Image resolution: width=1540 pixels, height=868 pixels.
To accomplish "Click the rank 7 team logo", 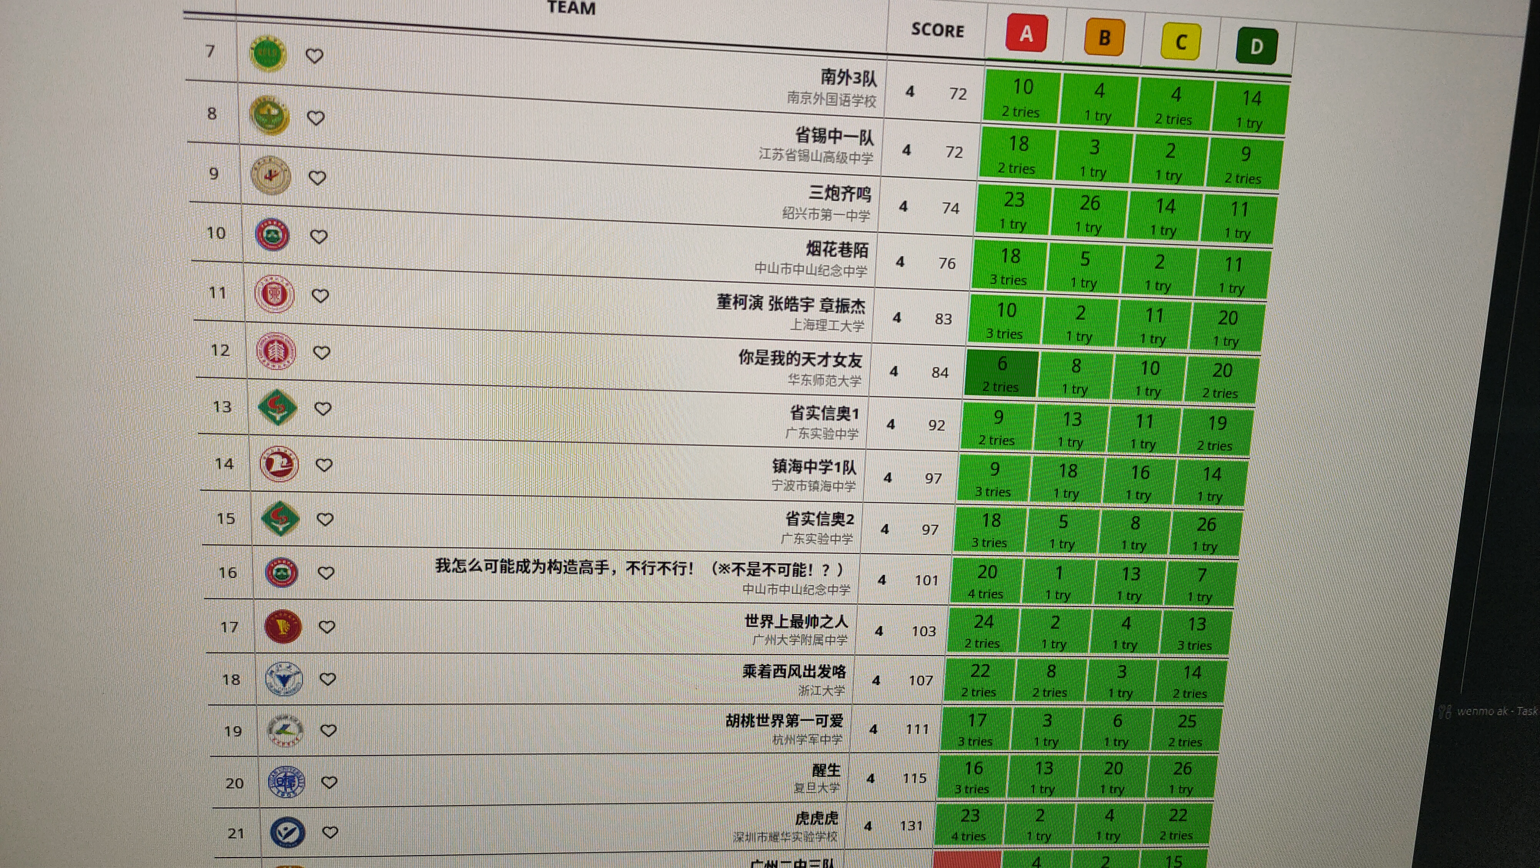I will 268,54.
